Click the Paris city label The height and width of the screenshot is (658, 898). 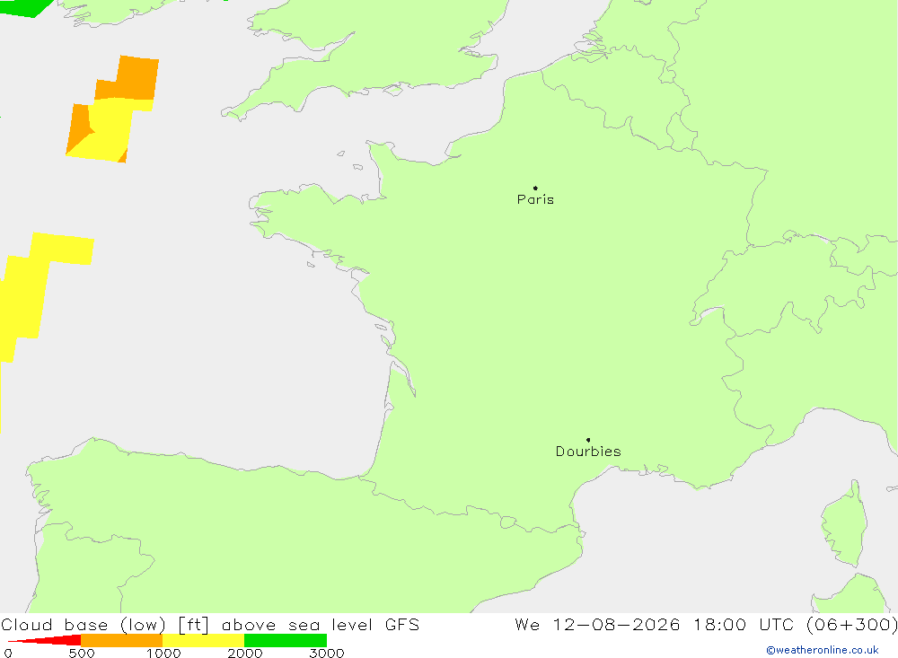click(x=535, y=199)
